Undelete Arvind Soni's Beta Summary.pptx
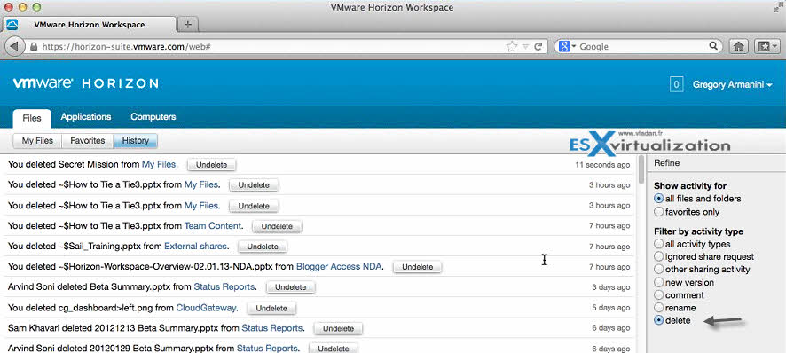 tap(290, 287)
